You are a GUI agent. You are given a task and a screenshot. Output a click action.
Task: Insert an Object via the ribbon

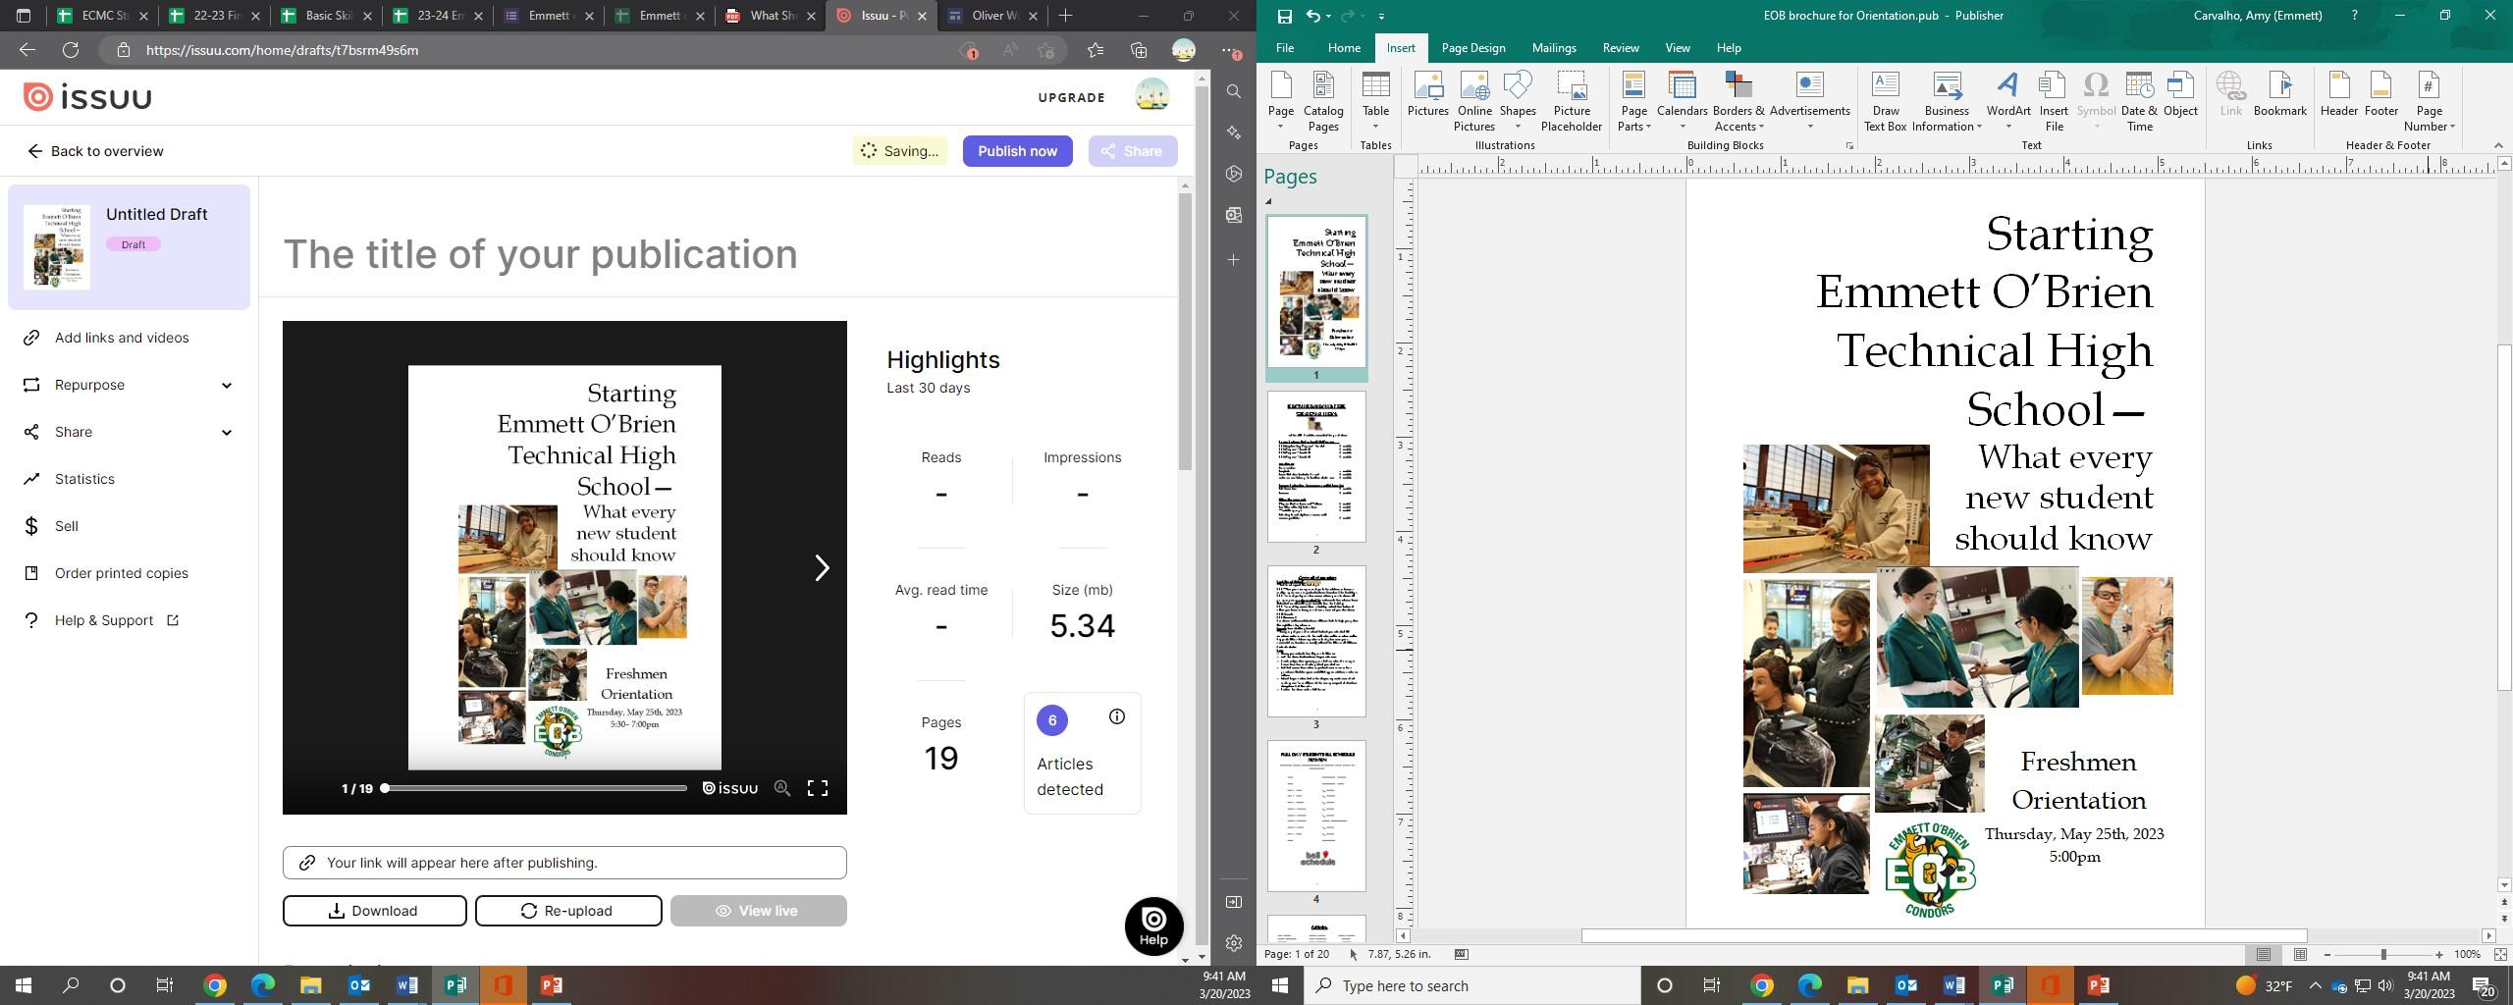pos(2180,94)
